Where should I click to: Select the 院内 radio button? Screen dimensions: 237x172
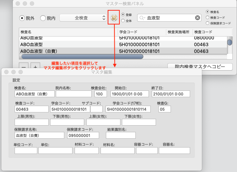point(43,18)
